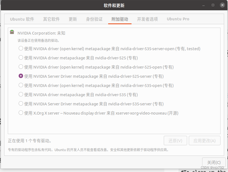Open the 身份验证 tab
Image resolution: width=228 pixels, height=172 pixels.
click(94, 19)
